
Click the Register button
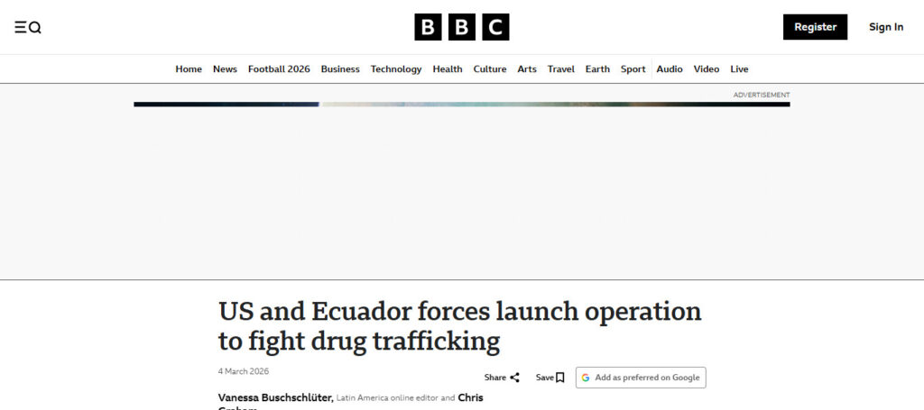(x=815, y=27)
